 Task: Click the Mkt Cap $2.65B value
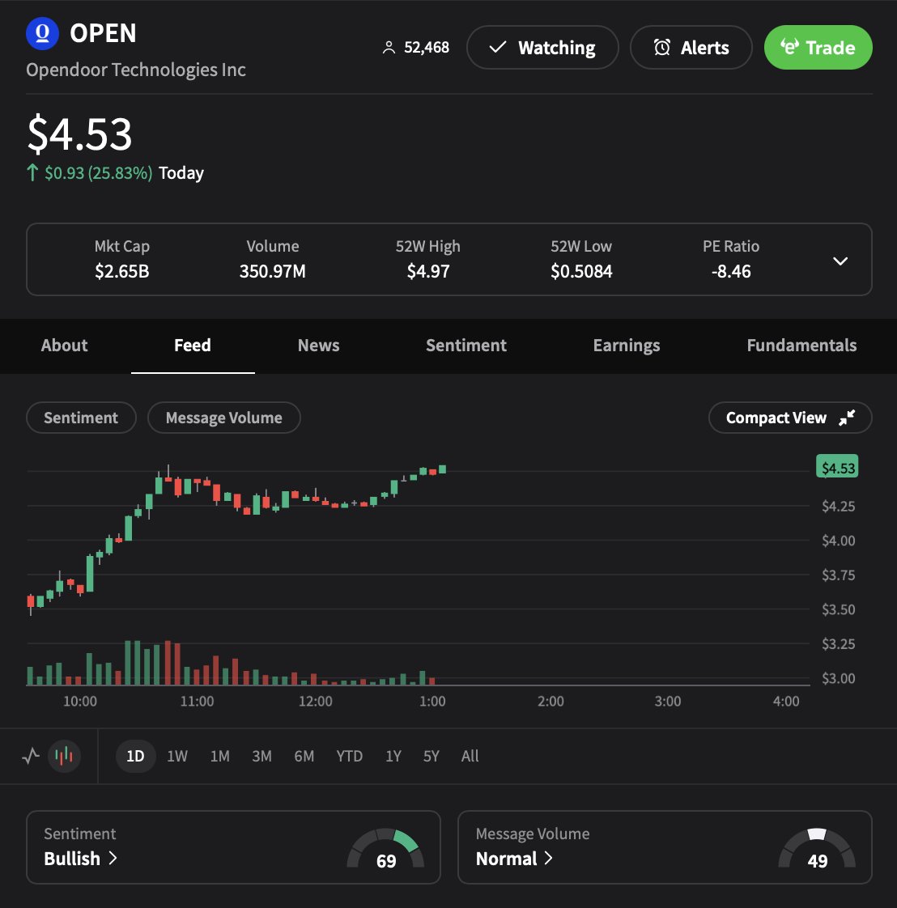(122, 271)
